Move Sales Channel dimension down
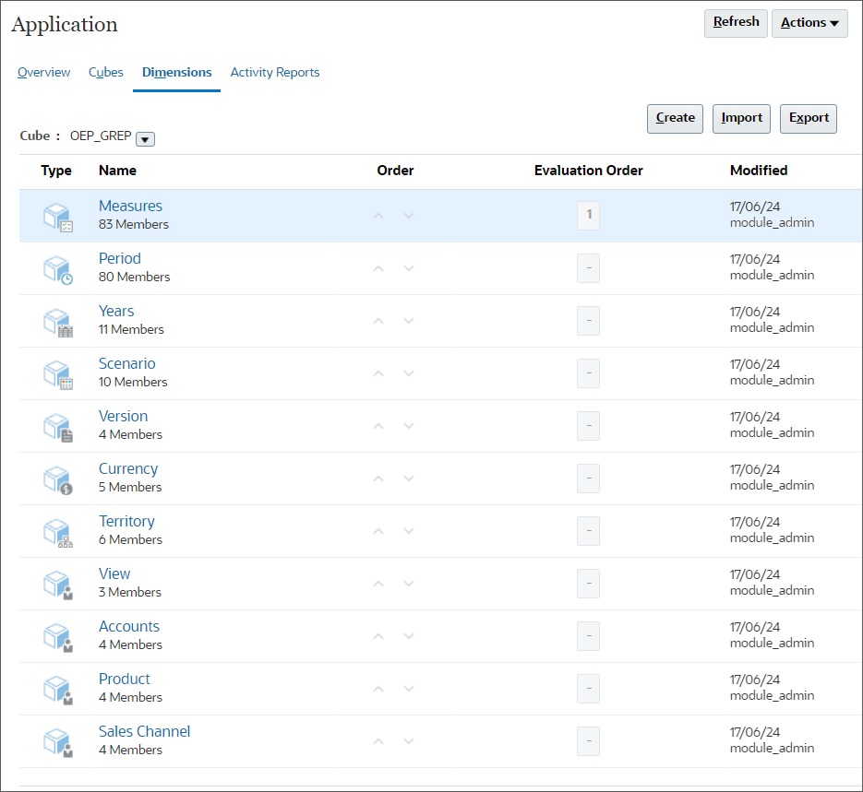The height and width of the screenshot is (792, 863). (408, 741)
